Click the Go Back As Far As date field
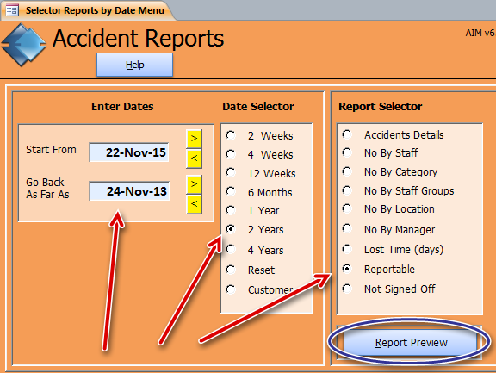This screenshot has width=496, height=373. coord(129,190)
